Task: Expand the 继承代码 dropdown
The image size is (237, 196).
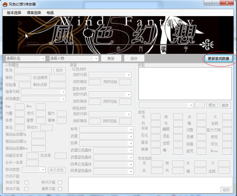Action: pyautogui.click(x=44, y=92)
